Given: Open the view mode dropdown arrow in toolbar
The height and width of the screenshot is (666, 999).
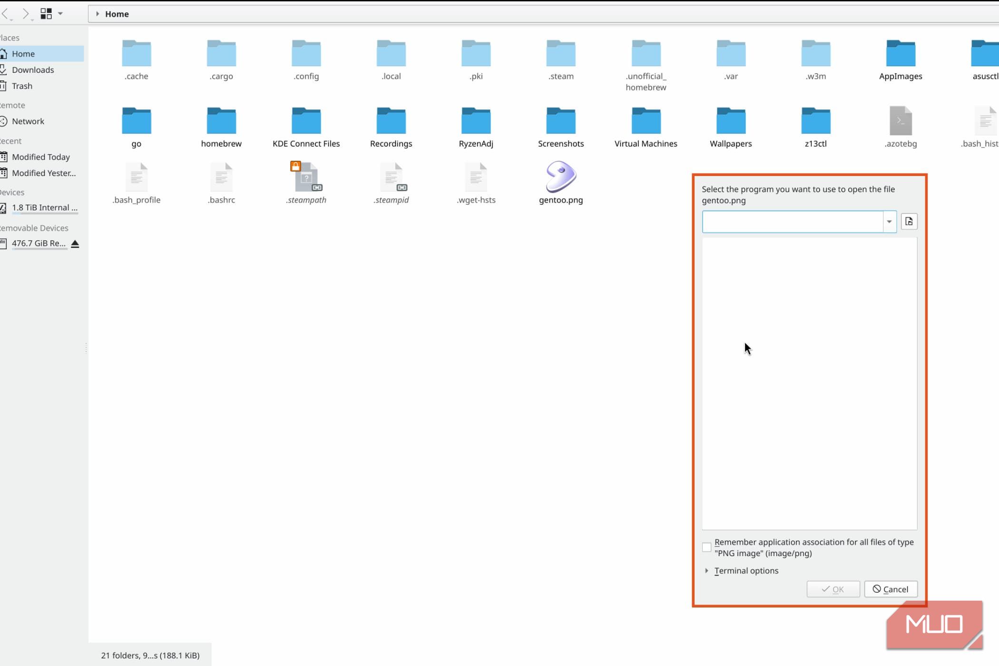Looking at the screenshot, I should 60,14.
